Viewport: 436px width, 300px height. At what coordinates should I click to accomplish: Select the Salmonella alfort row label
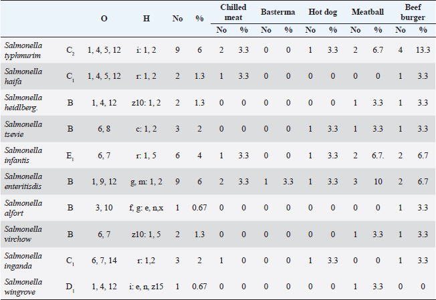pyautogui.click(x=24, y=206)
